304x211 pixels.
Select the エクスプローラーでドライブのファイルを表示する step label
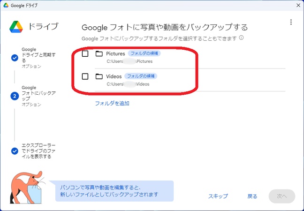38,151
